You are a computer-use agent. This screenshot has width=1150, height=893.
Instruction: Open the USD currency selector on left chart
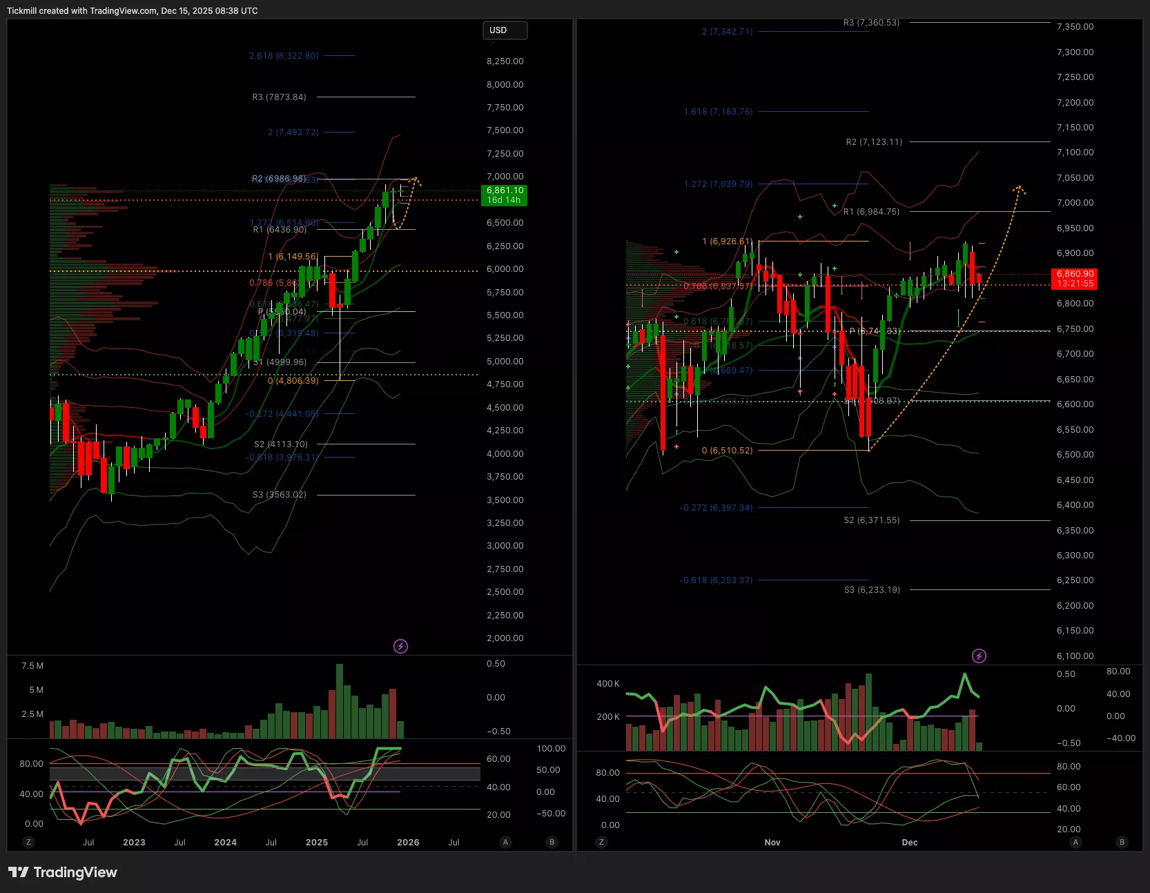505,30
